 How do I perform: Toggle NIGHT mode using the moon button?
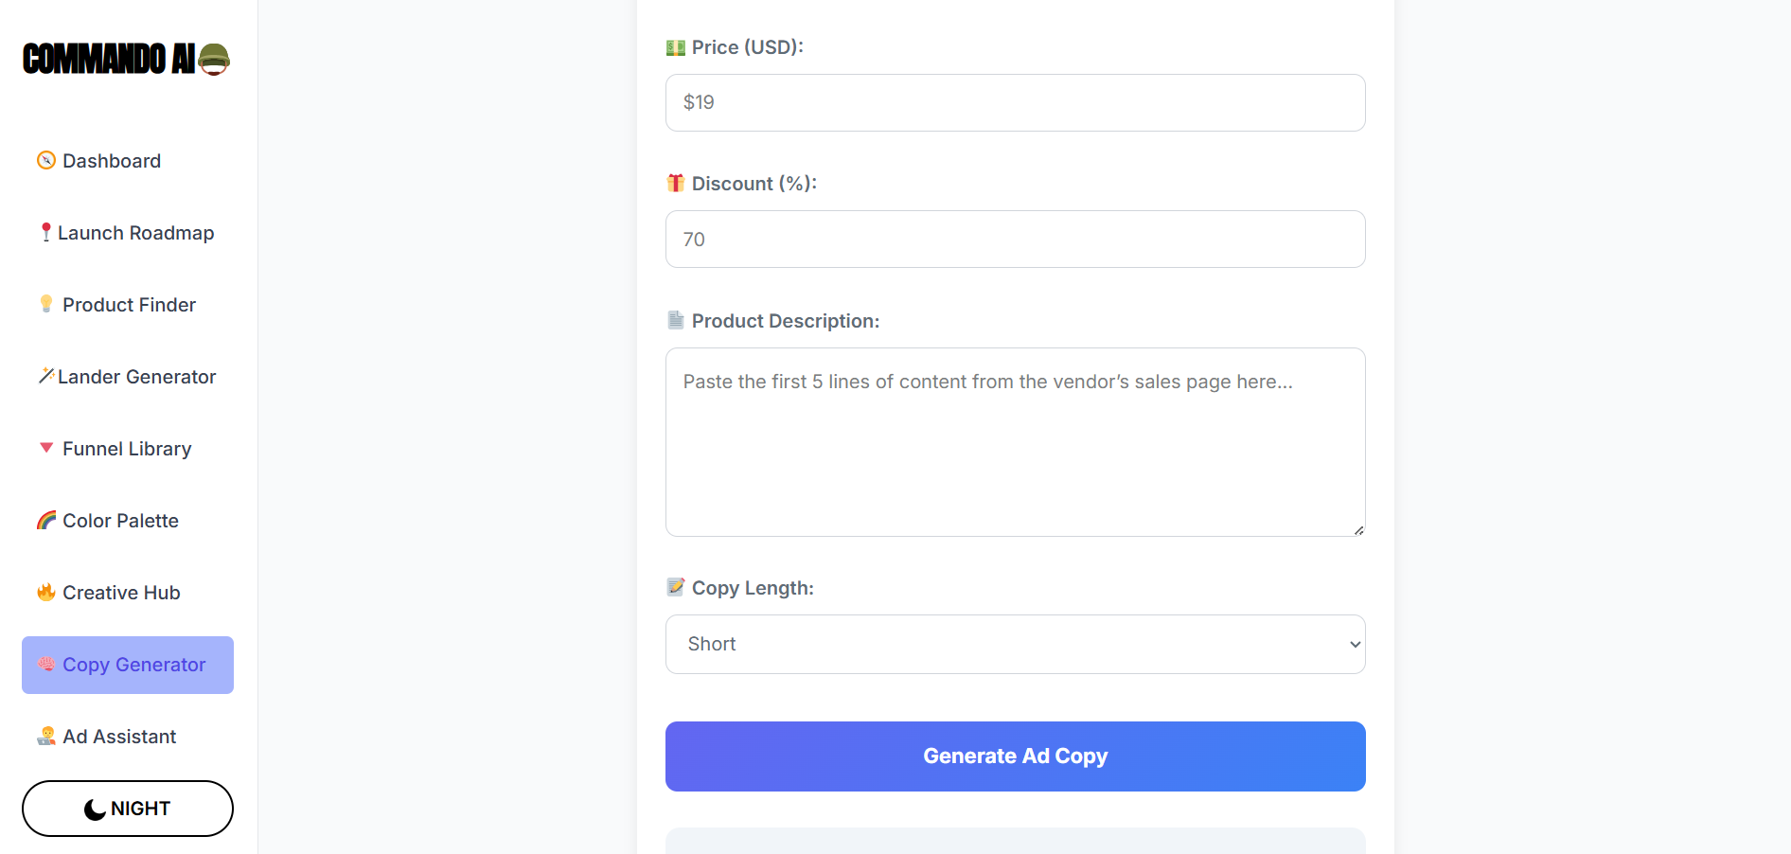pyautogui.click(x=127, y=808)
